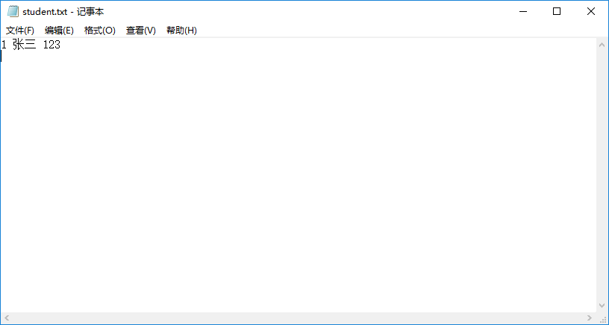Viewport: 609px width, 325px height.
Task: Open the 查看(V) menu
Action: tap(140, 31)
